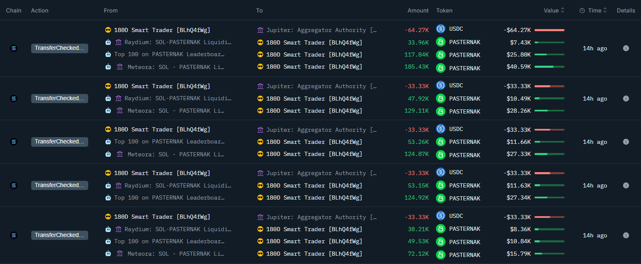The width and height of the screenshot is (641, 264).
Task: Click the TransferChecked badge for the 185.43K PASTERNAK transaction
Action: (59, 48)
